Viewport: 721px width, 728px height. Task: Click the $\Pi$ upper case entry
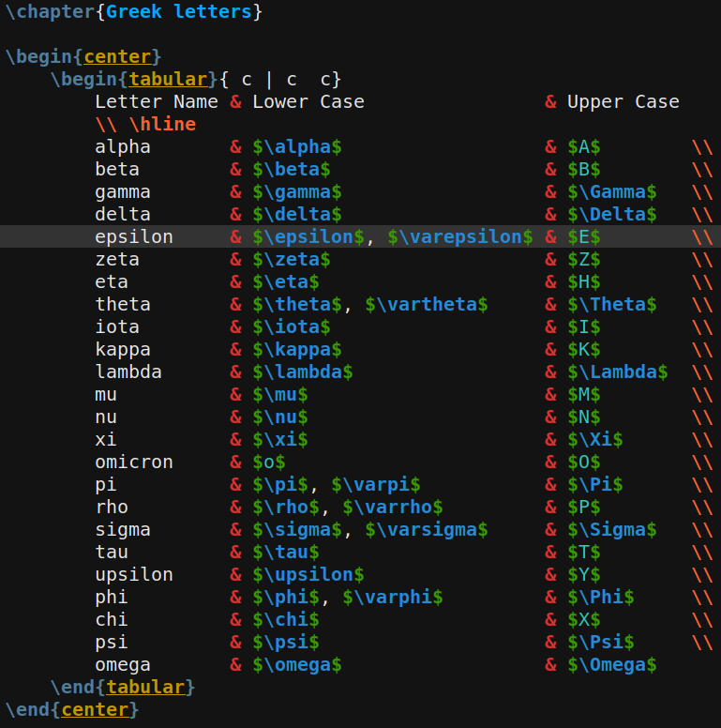[595, 485]
